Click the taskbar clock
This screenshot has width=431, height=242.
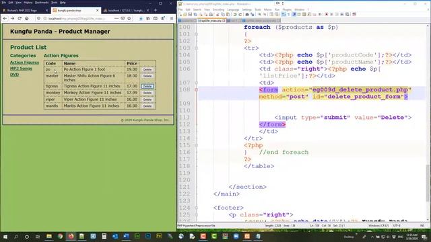(x=411, y=237)
